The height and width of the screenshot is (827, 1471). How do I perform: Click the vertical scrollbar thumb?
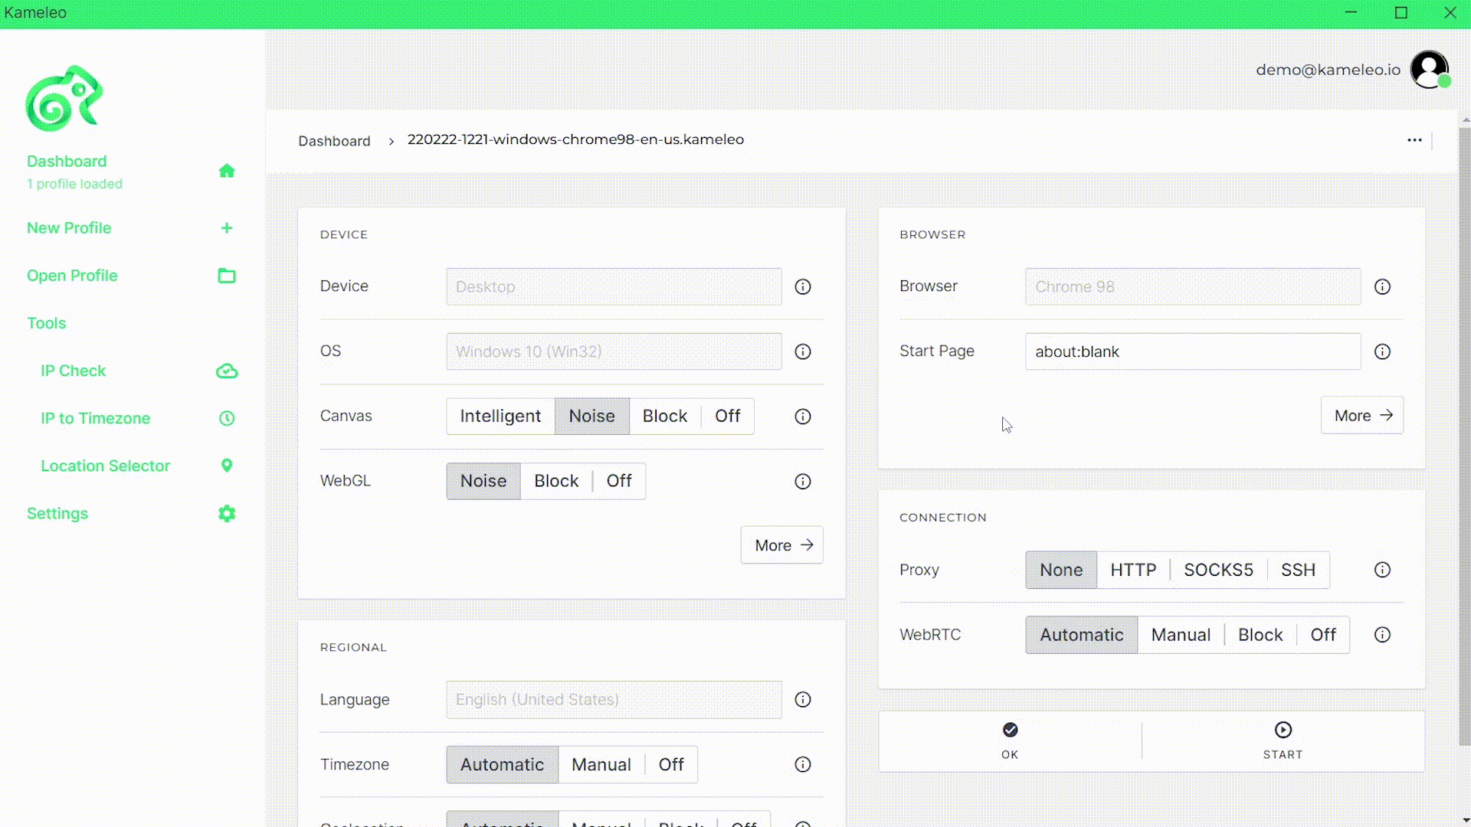(1464, 436)
